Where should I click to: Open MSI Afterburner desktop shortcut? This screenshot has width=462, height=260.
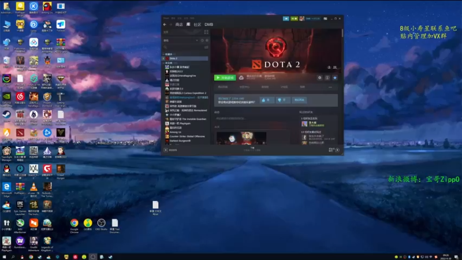[20, 225]
